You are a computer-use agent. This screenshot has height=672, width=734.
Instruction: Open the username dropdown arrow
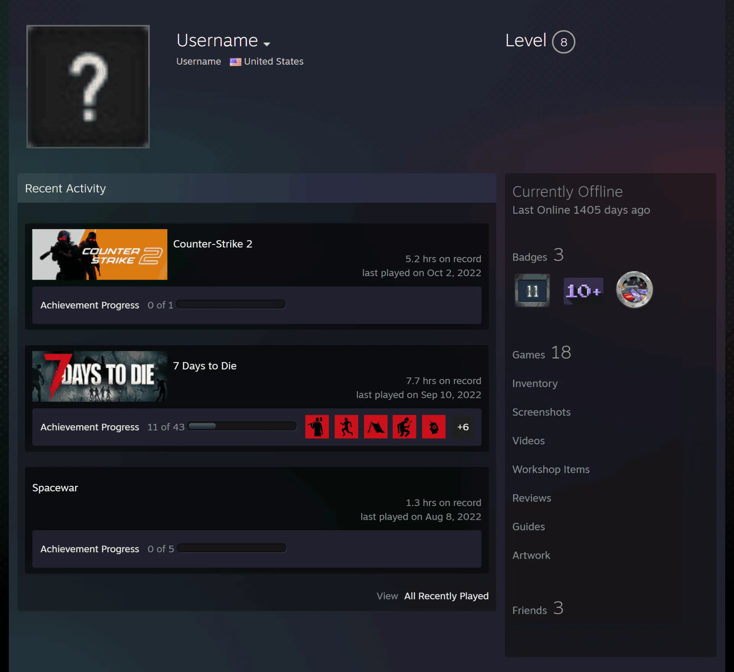click(x=267, y=44)
